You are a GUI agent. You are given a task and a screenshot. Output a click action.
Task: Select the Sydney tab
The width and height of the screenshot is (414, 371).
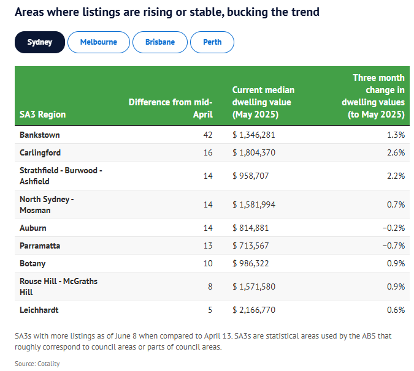coord(39,42)
